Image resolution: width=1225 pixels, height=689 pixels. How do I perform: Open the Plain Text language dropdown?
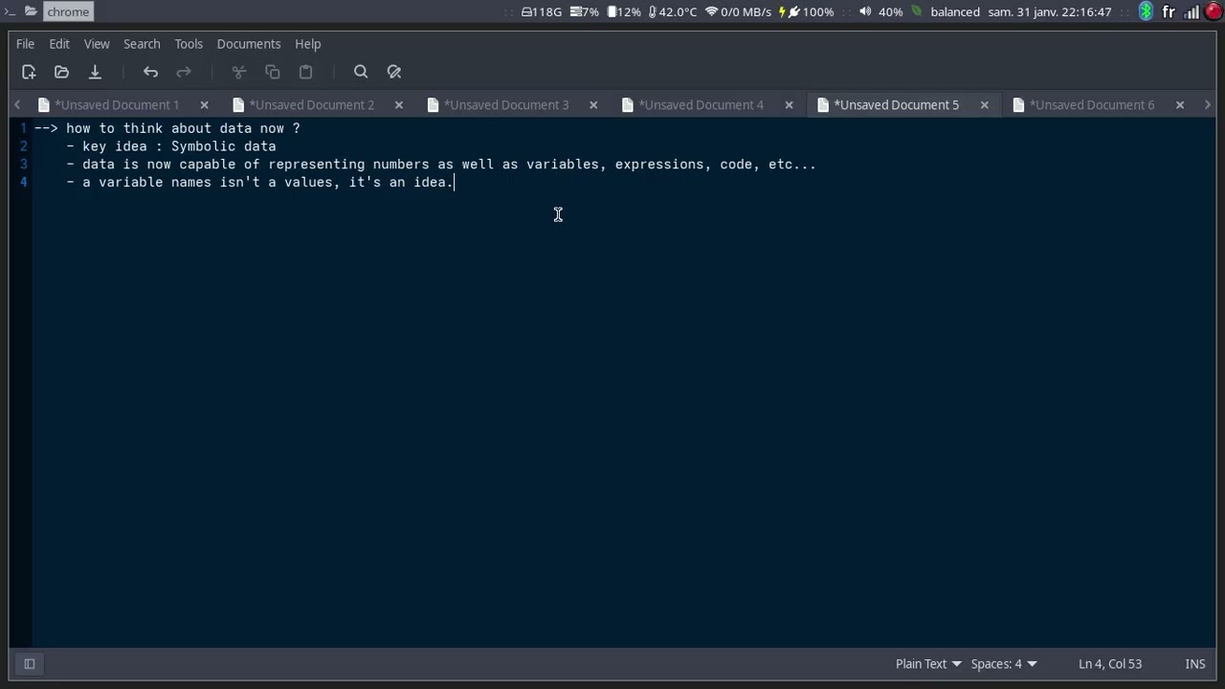pyautogui.click(x=928, y=663)
